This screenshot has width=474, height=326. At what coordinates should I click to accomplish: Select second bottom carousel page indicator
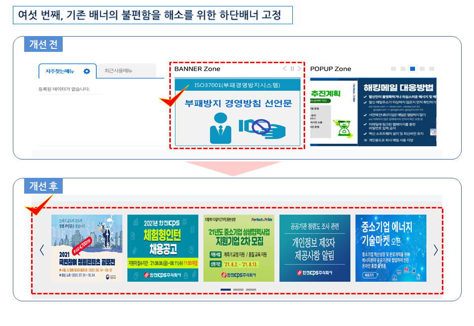point(238,290)
